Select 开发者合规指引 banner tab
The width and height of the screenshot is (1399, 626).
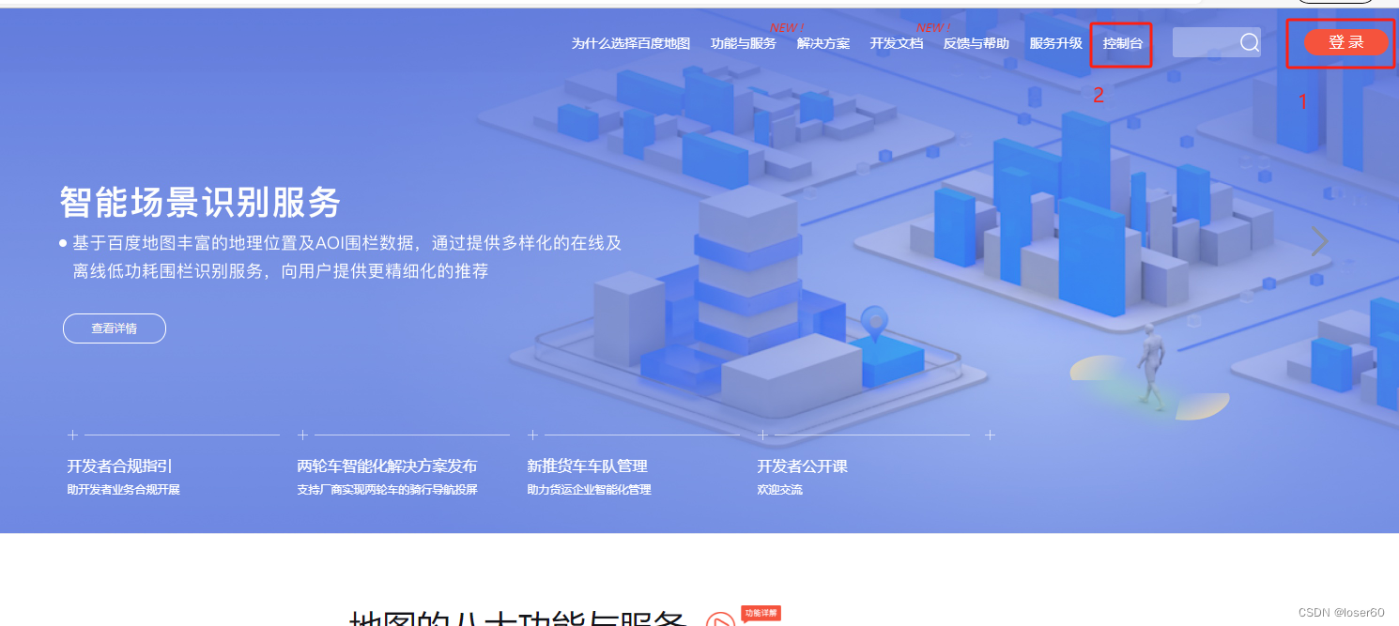[119, 466]
